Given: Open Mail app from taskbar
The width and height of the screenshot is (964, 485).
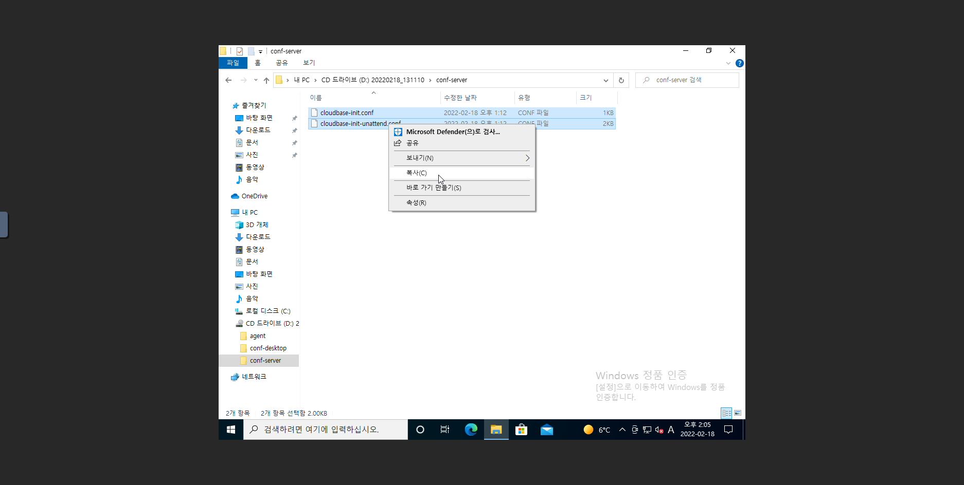Looking at the screenshot, I should click(546, 430).
